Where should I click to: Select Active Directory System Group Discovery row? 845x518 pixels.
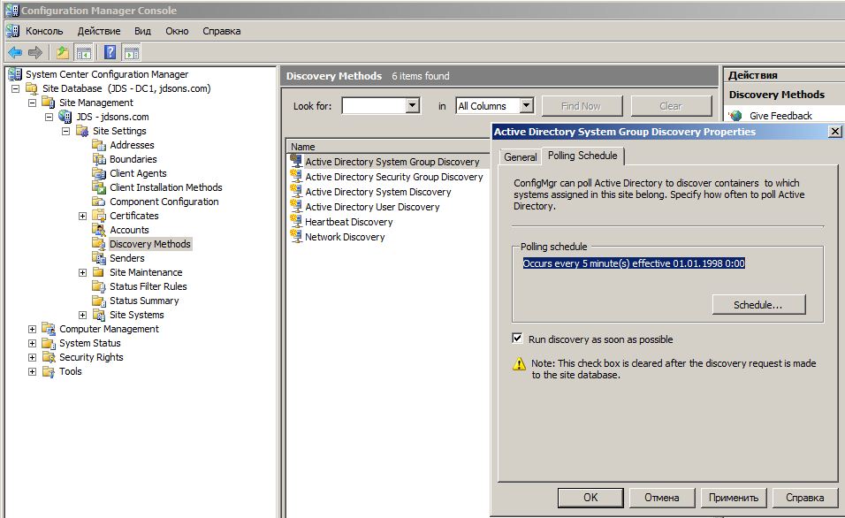pyautogui.click(x=392, y=162)
